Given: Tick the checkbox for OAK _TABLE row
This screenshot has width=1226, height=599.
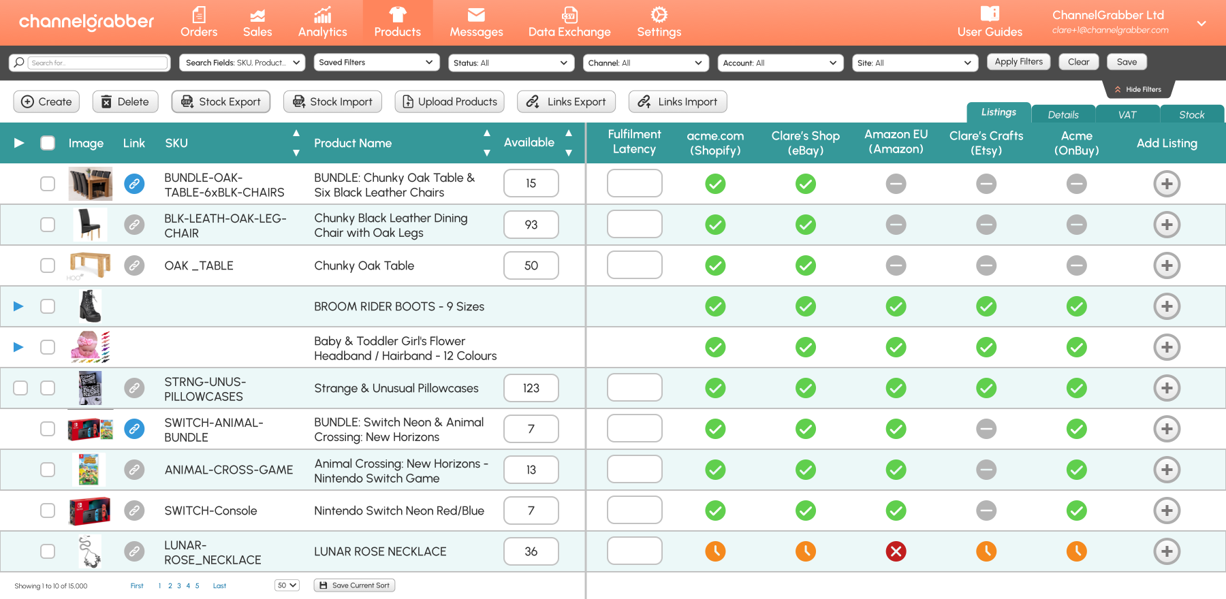Looking at the screenshot, I should tap(48, 265).
